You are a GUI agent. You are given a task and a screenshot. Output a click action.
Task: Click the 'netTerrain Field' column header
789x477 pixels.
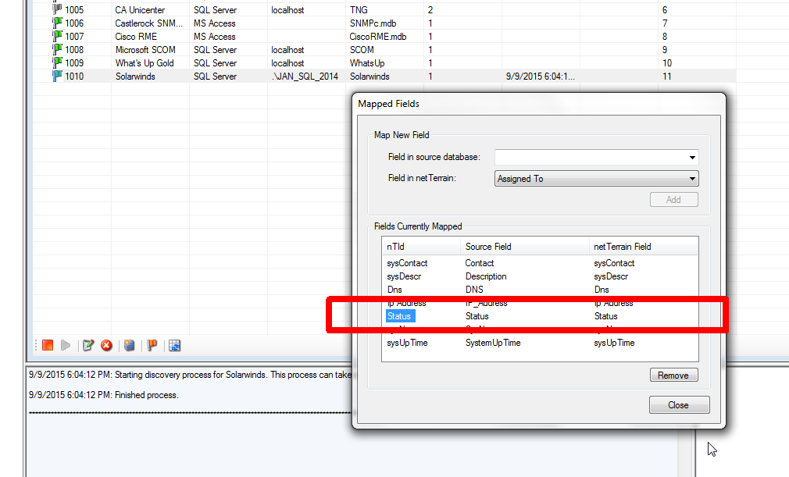(623, 247)
